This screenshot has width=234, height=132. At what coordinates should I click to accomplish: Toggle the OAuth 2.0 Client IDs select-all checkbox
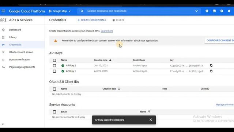54,89
